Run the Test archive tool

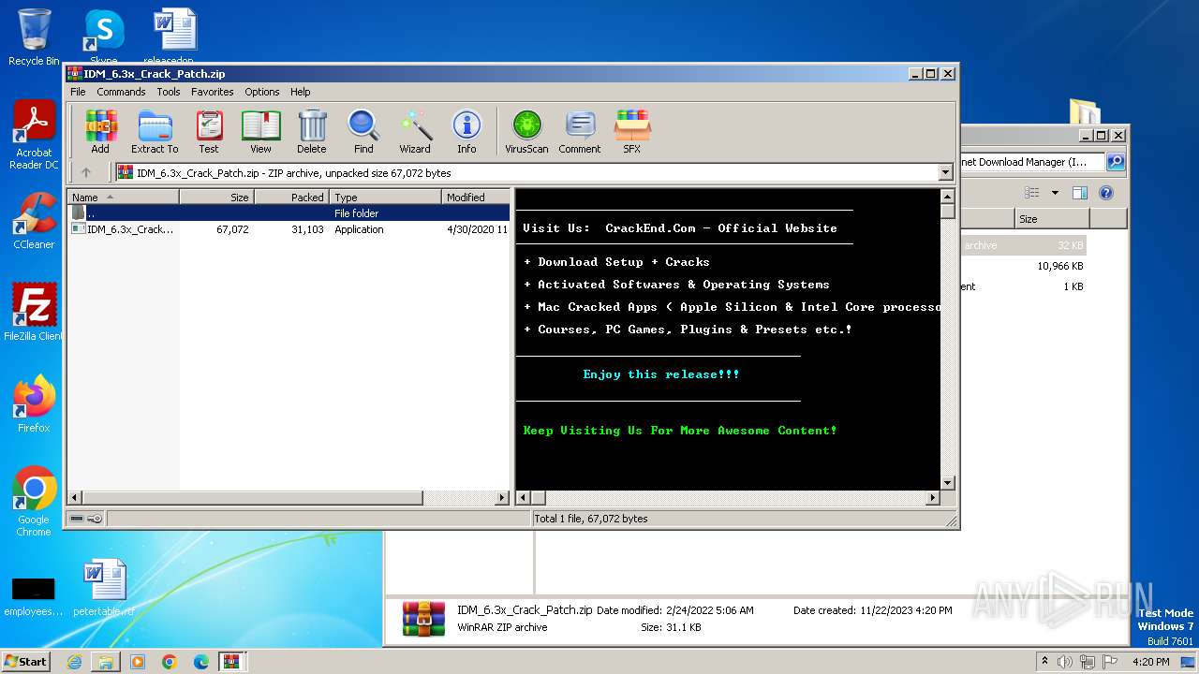pyautogui.click(x=209, y=131)
